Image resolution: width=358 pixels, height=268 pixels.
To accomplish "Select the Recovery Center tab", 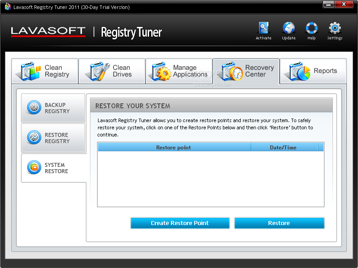I will 246,72.
